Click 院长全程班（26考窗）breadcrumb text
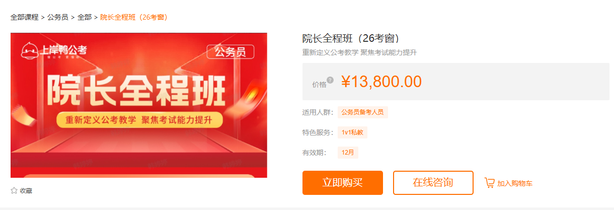Screen dimensions: 614x210 coord(134,17)
